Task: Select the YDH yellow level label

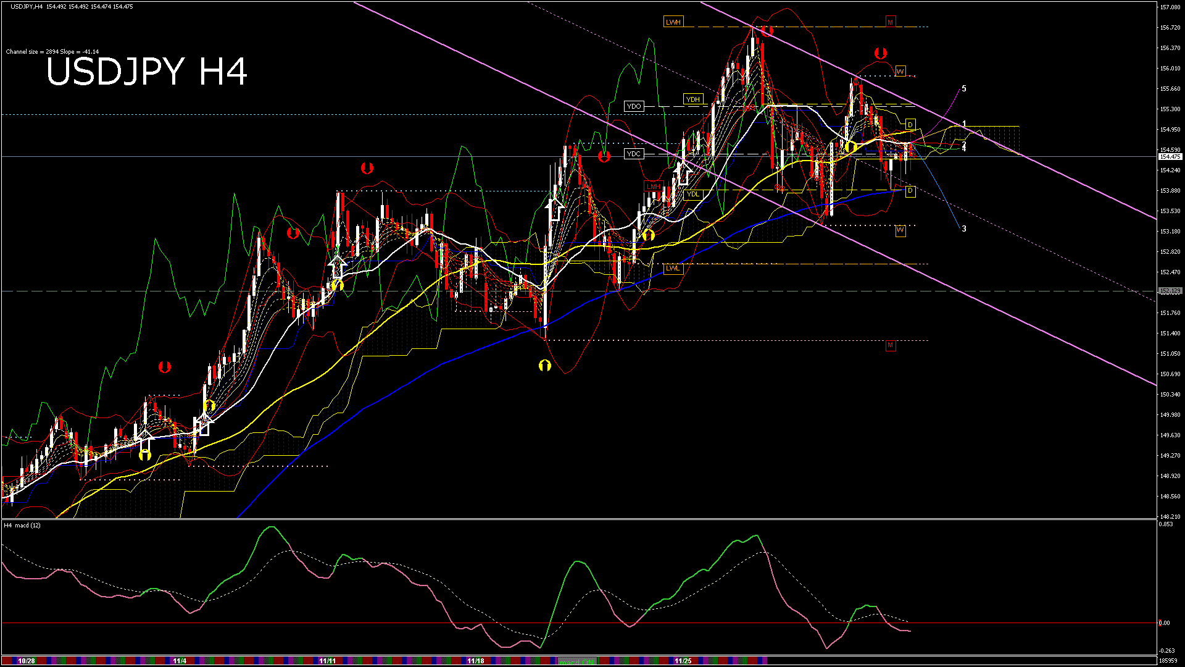Action: tap(693, 99)
